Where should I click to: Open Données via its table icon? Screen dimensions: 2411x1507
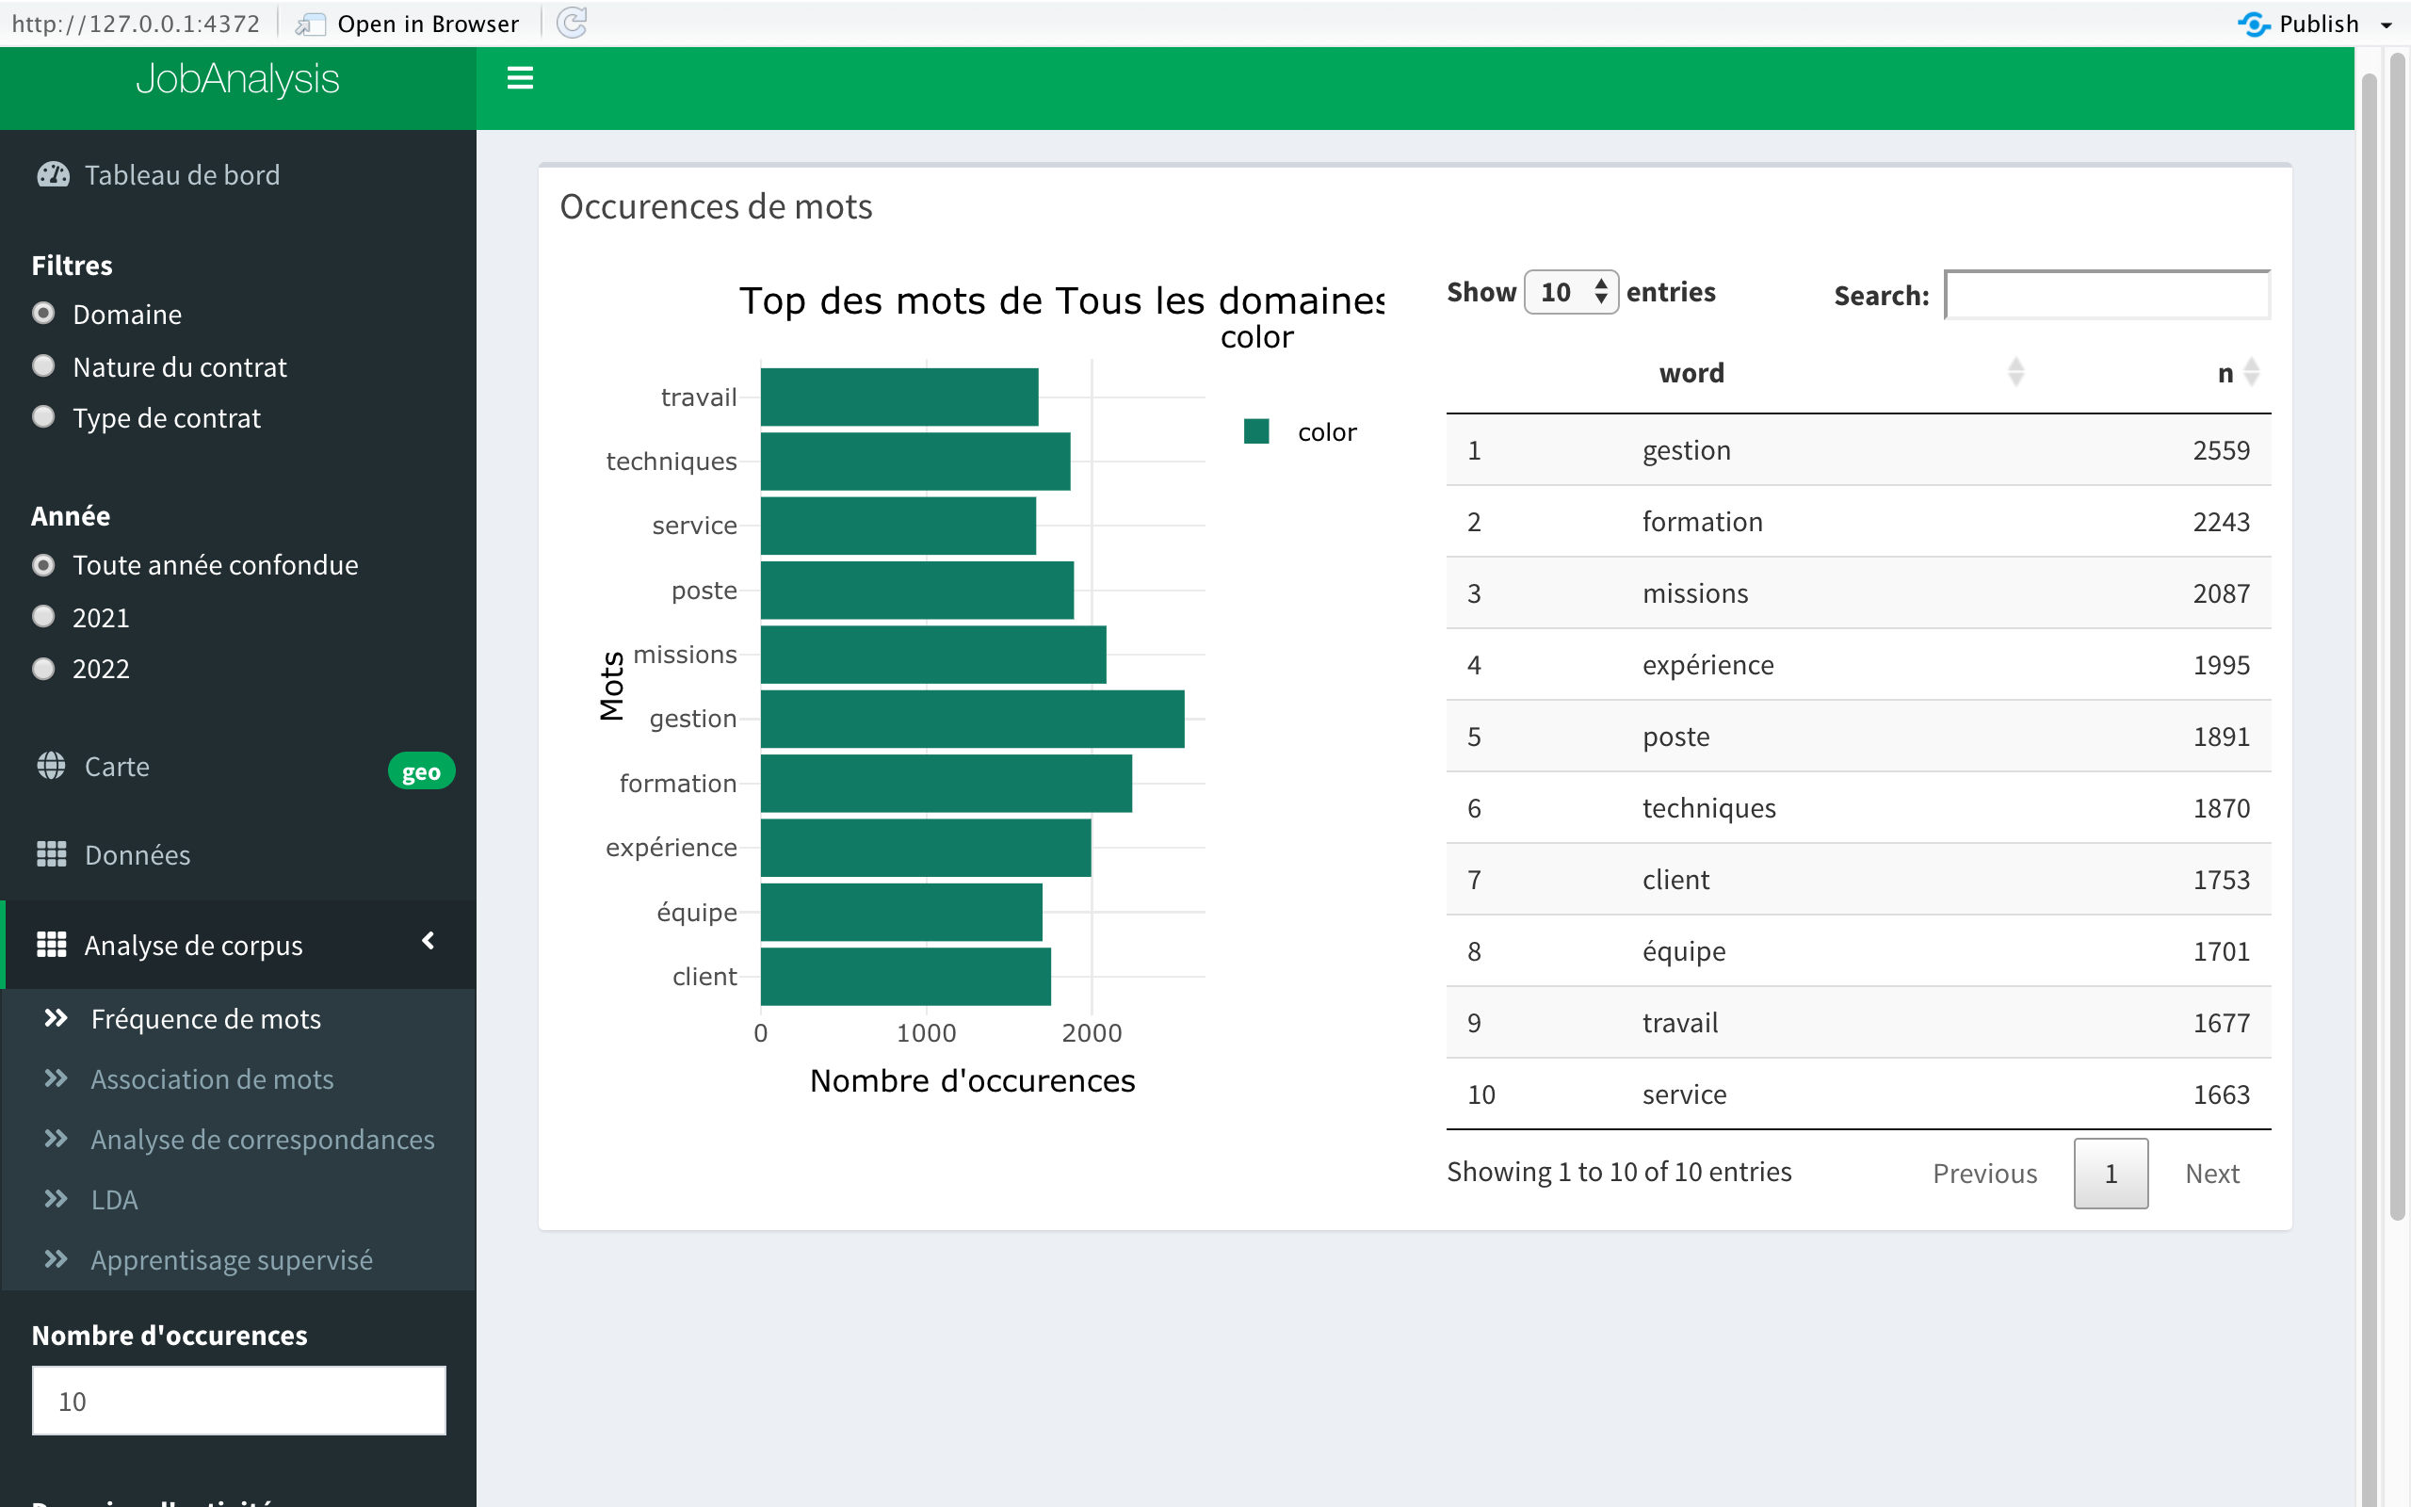click(52, 854)
